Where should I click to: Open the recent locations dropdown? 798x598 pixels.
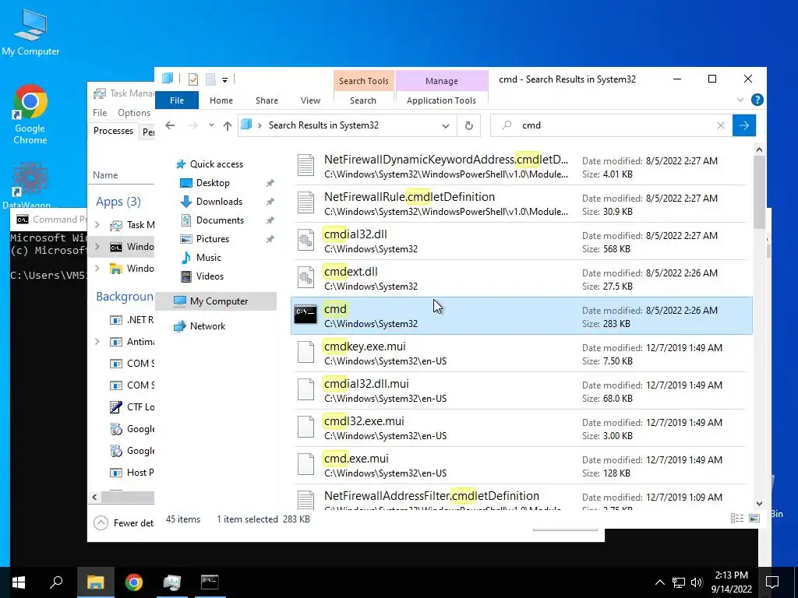(211, 125)
